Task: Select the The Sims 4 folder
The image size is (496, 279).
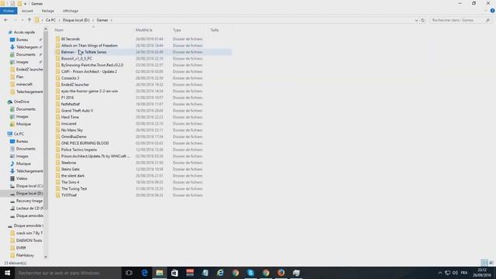Action: [71, 182]
